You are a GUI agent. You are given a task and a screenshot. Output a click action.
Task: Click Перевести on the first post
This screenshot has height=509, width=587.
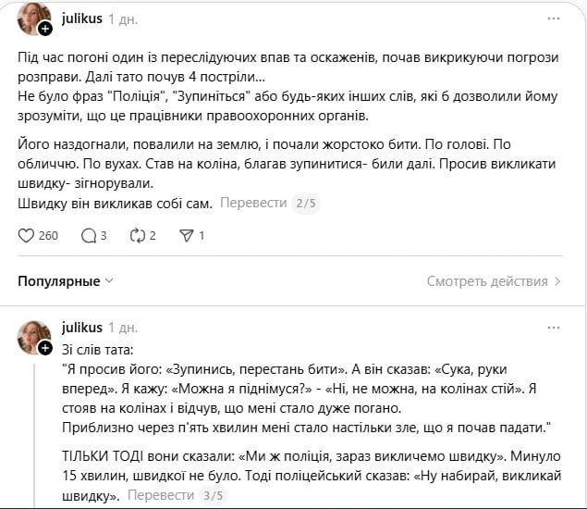(x=252, y=203)
